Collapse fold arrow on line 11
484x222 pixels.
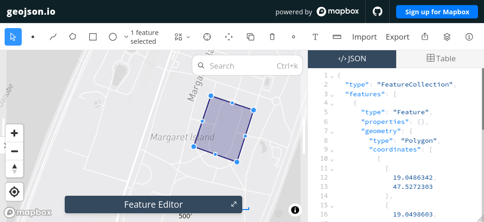pyautogui.click(x=332, y=169)
